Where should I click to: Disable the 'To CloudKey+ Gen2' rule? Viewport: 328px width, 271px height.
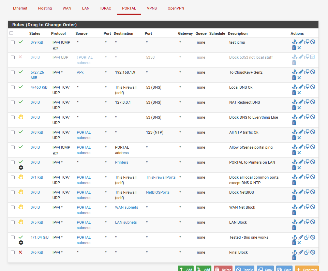tap(313, 72)
